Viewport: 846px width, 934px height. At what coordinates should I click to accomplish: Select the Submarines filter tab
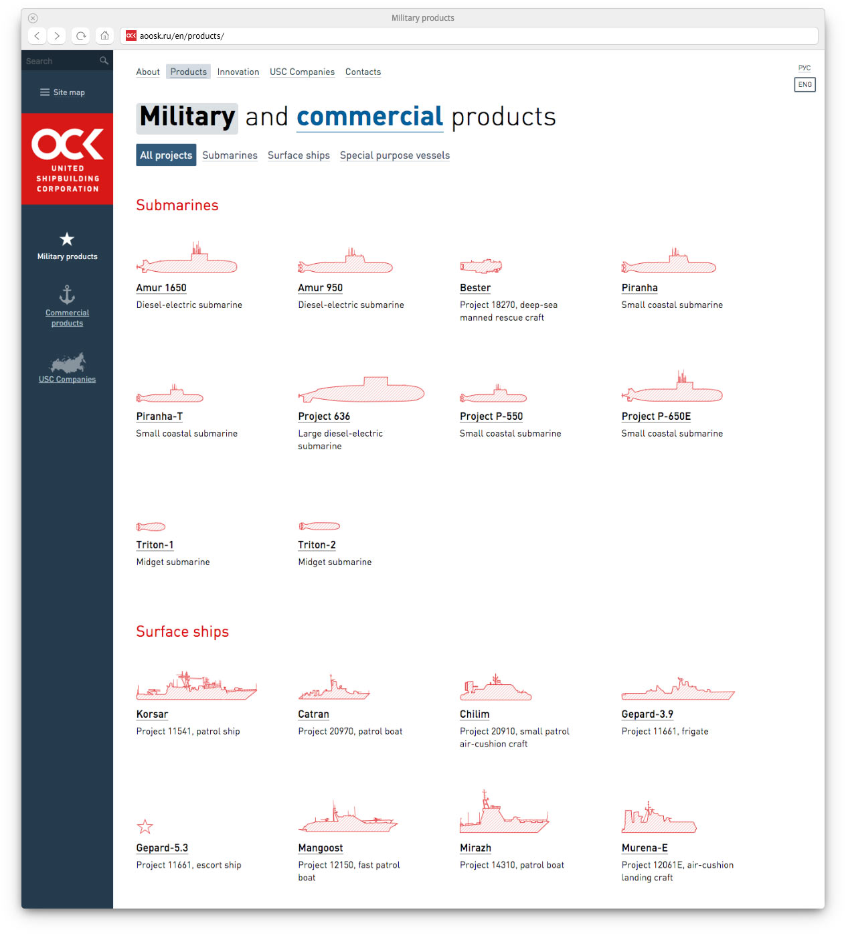coord(230,155)
